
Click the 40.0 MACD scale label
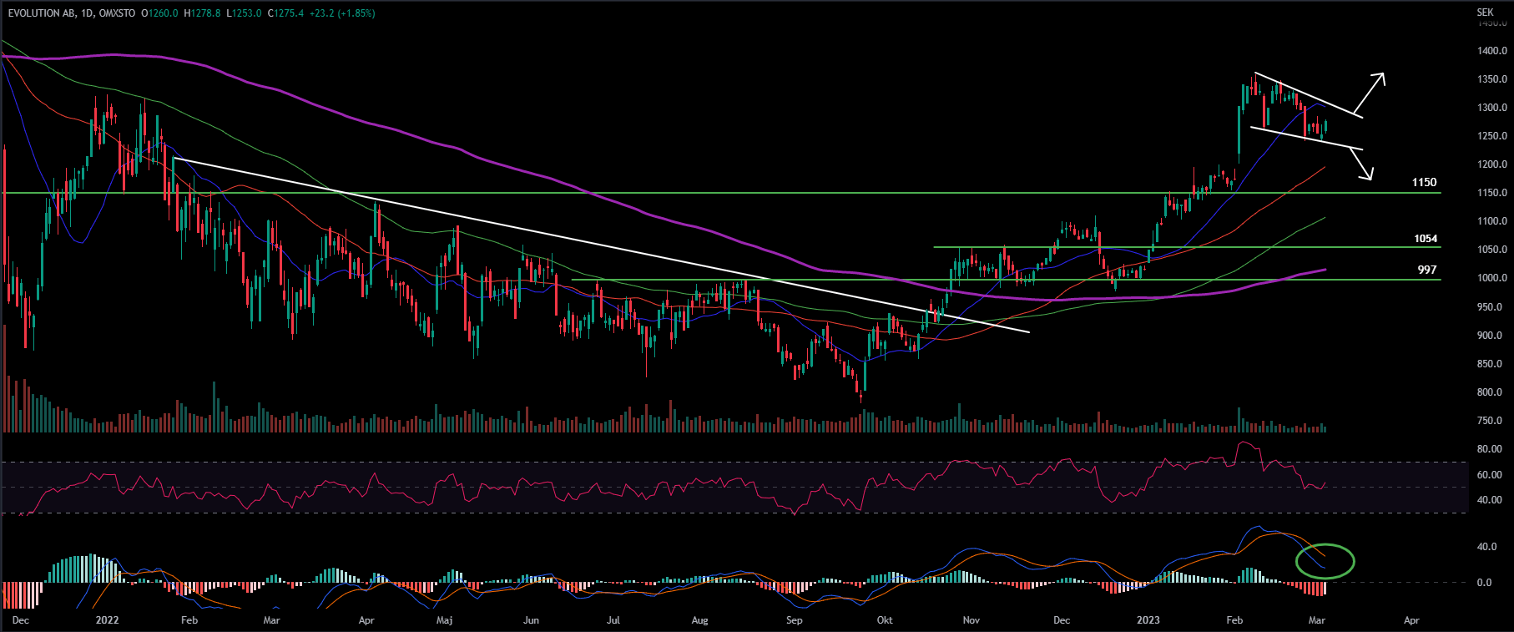pos(1486,547)
